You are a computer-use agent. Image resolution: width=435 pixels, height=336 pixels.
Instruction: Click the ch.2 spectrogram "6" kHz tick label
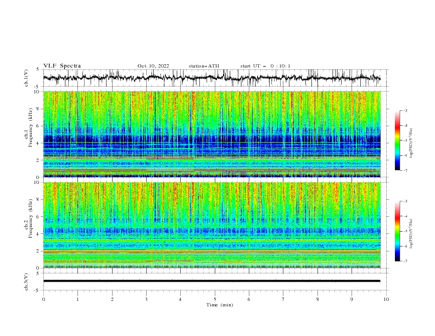pyautogui.click(x=38, y=217)
